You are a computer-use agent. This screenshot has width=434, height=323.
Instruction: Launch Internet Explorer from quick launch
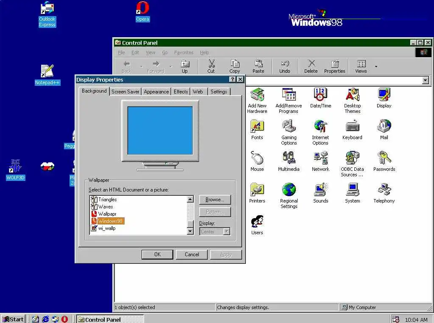pyautogui.click(x=45, y=319)
